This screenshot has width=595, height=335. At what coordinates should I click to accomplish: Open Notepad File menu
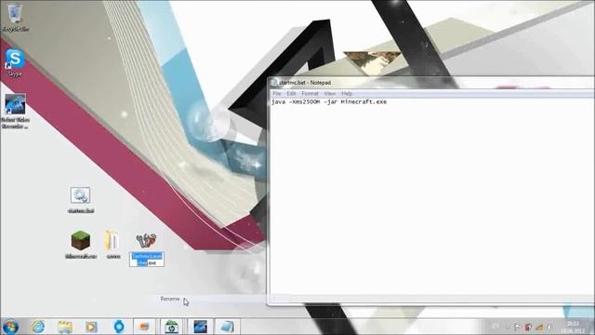[277, 93]
